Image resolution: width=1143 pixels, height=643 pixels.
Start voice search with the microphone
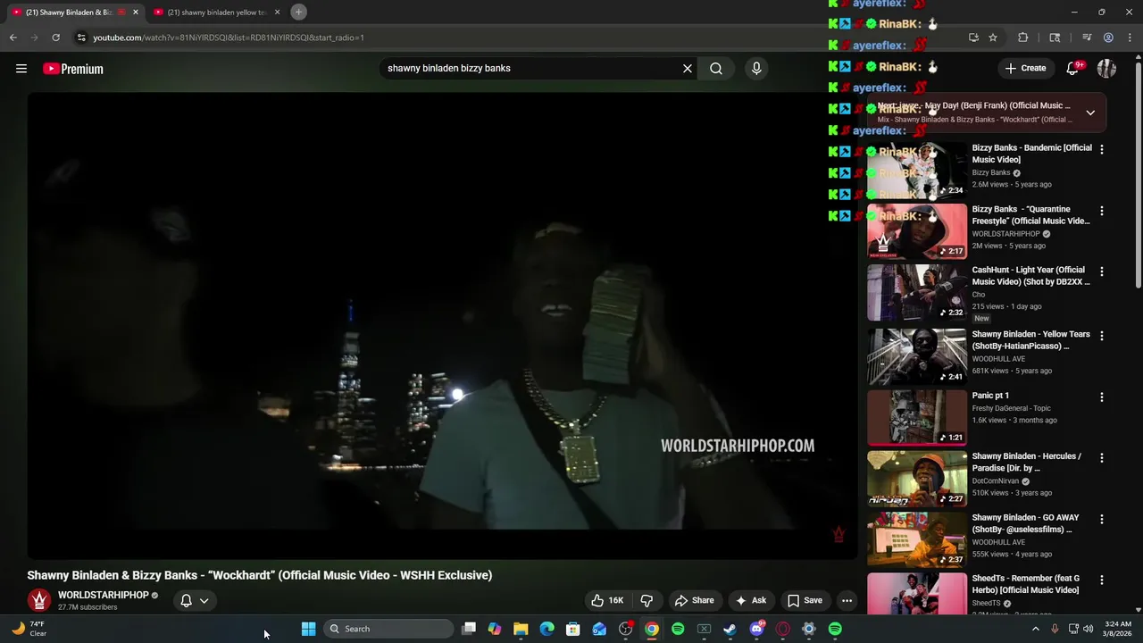coord(756,69)
